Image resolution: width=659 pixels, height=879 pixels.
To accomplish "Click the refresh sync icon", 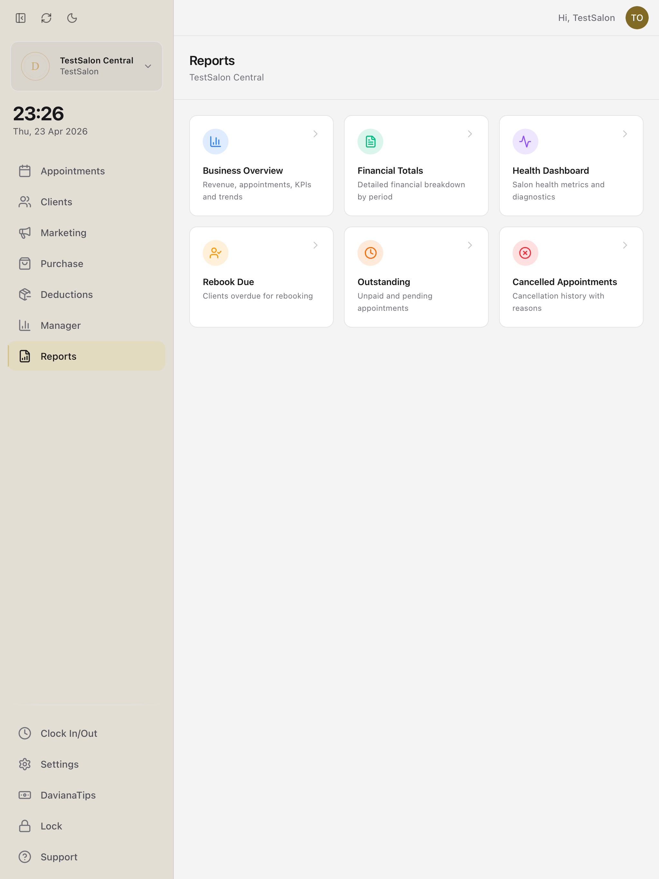I will 46,18.
